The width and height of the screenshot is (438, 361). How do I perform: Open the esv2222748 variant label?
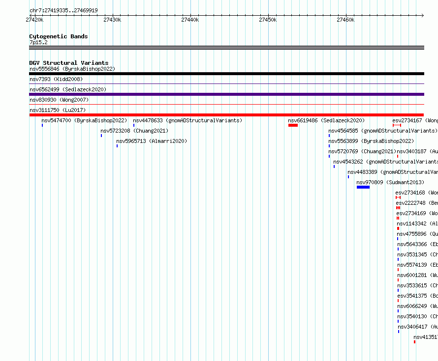pyautogui.click(x=417, y=203)
